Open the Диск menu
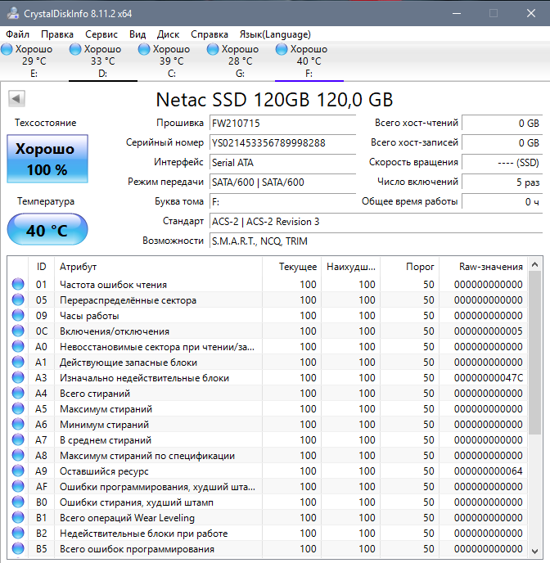550x563 pixels. [x=168, y=34]
